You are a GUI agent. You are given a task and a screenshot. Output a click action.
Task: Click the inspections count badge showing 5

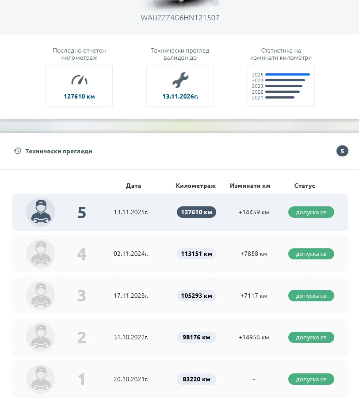click(342, 151)
